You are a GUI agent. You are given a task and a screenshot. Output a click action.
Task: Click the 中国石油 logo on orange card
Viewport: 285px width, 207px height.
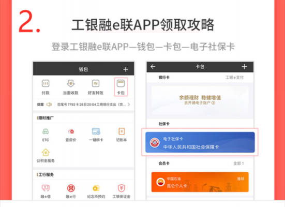click(160, 182)
